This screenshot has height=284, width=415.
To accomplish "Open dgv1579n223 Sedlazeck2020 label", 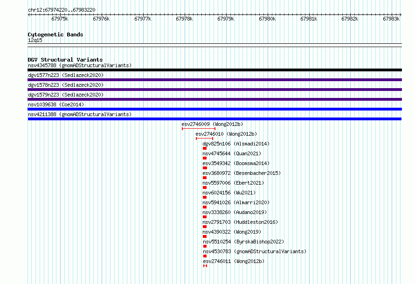I will click(66, 95).
